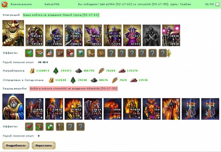This screenshot has width=221, height=152.
Task: Click the red heart defender effect icon
Action: [29, 127]
